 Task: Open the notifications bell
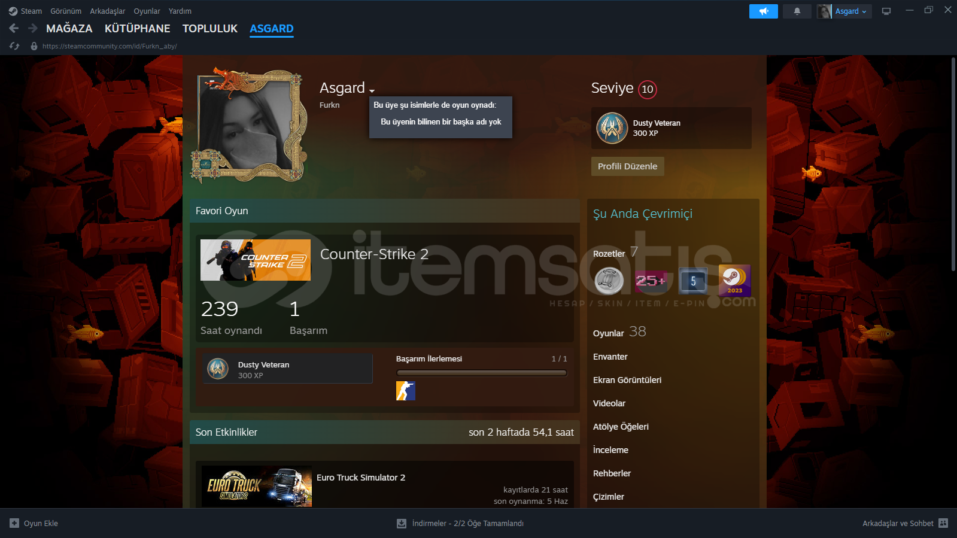pos(797,11)
